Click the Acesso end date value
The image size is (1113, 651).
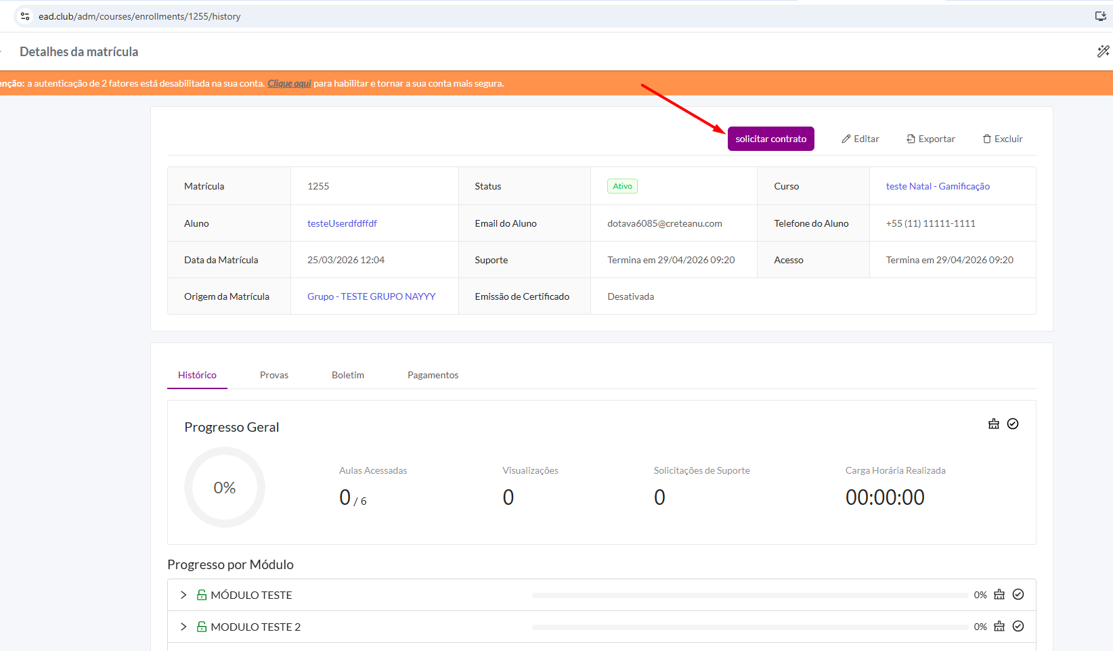(x=950, y=260)
